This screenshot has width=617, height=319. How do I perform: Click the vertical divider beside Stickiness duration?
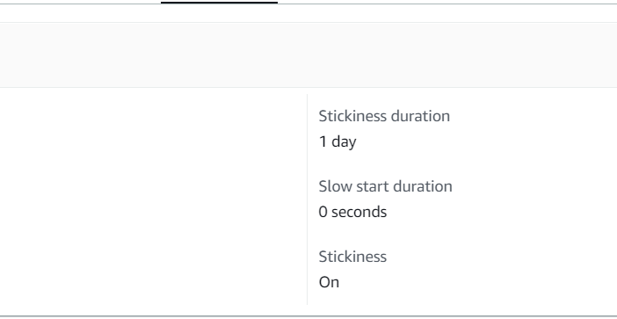click(307, 199)
